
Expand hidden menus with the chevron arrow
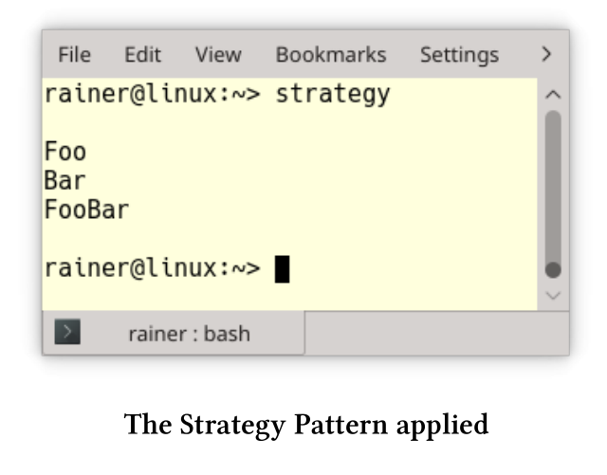(546, 54)
